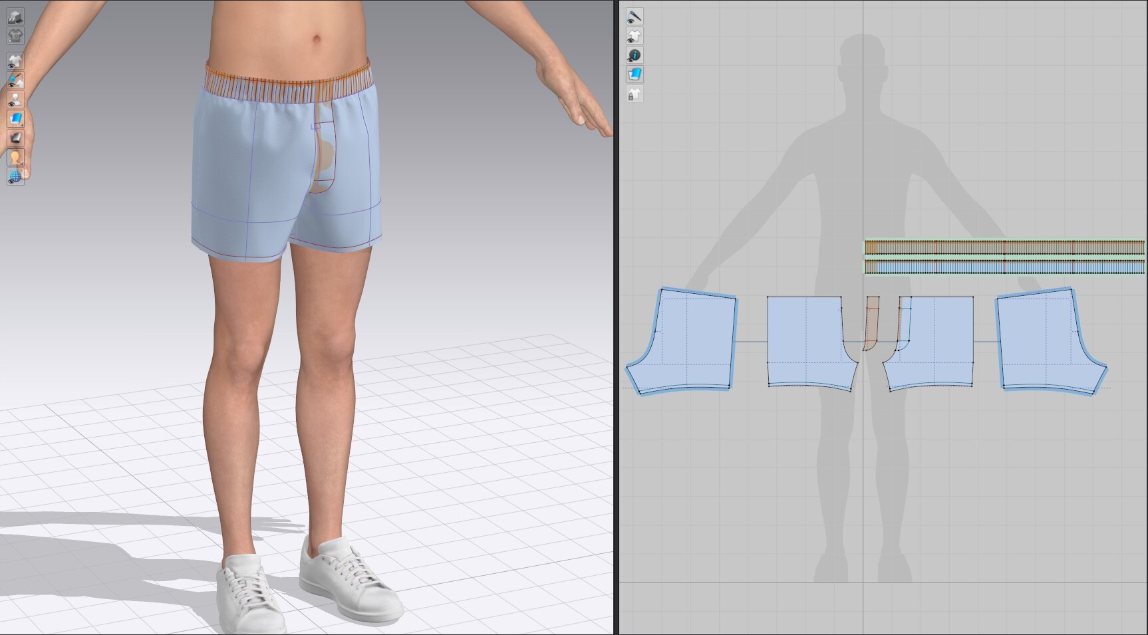Select the orange waistband strip in 2D window
The height and width of the screenshot is (635, 1148).
tap(1004, 248)
